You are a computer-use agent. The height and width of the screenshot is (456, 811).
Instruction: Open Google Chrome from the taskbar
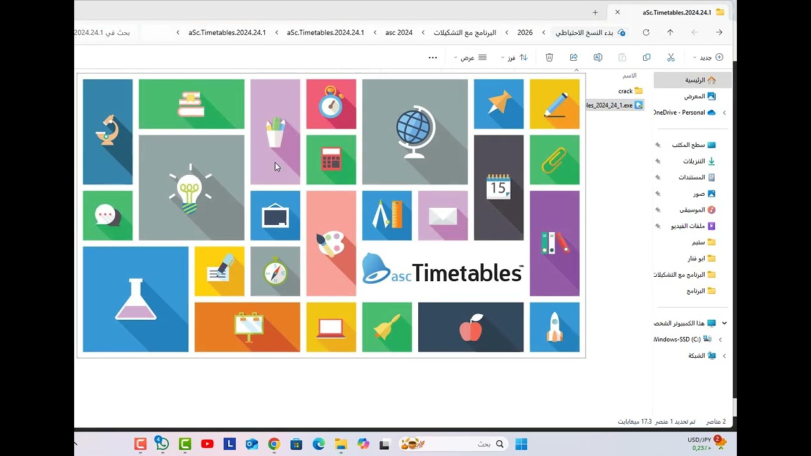point(274,444)
